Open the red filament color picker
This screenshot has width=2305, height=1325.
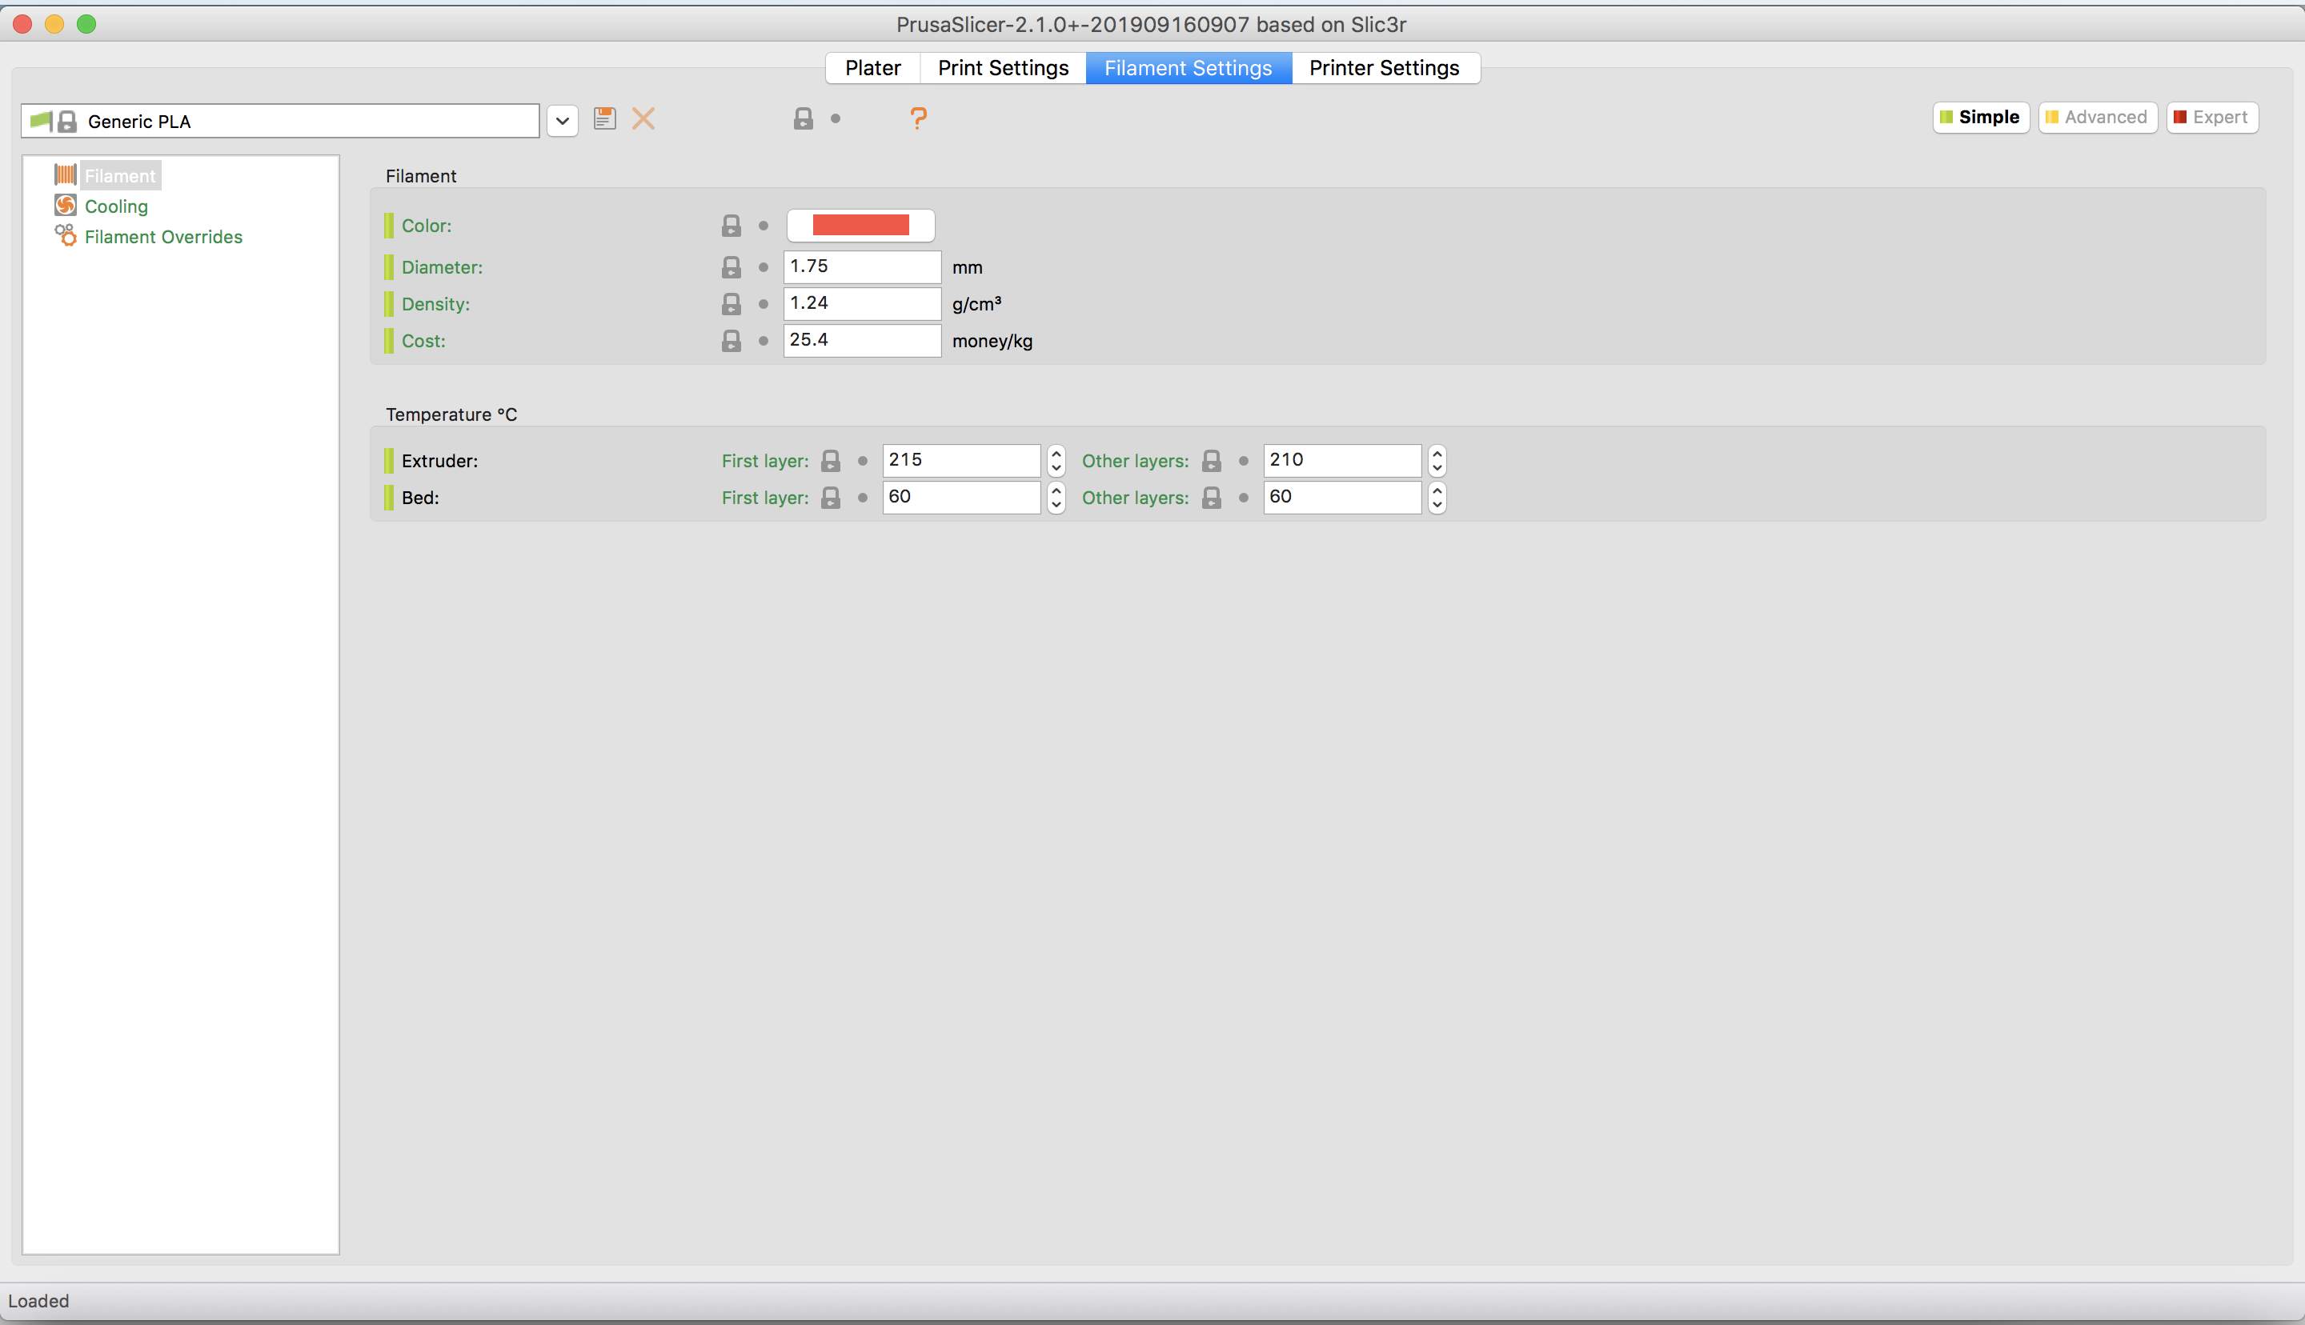861,226
